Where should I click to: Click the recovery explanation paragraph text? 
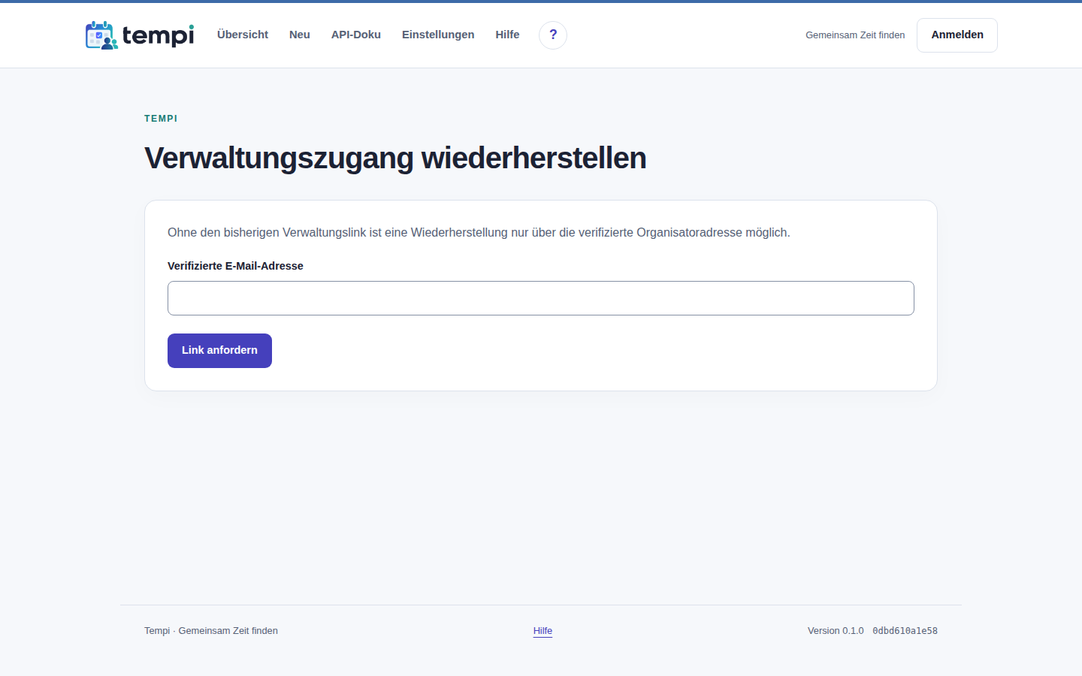click(x=479, y=233)
